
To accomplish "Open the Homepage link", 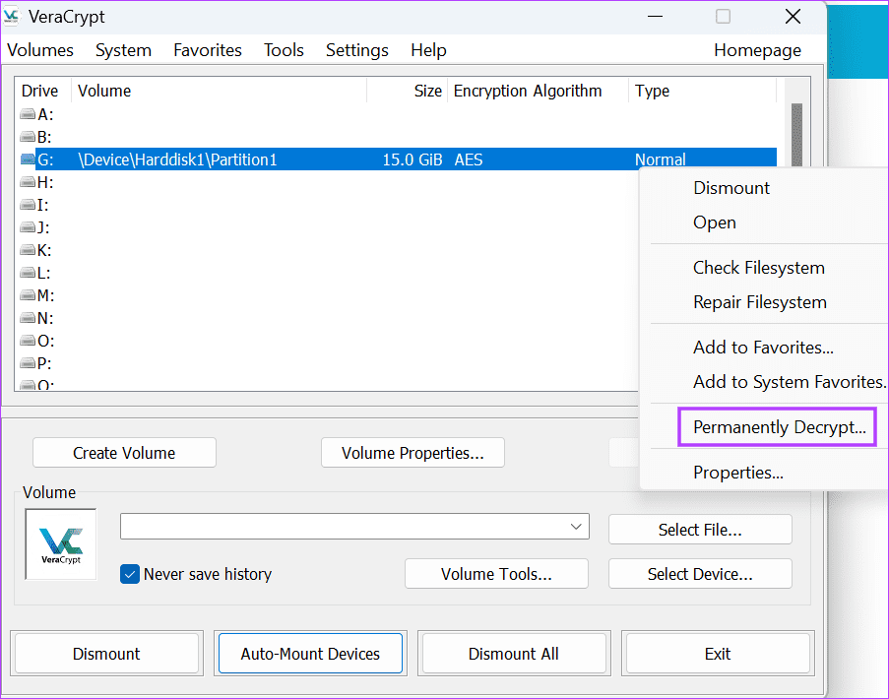I will point(757,50).
